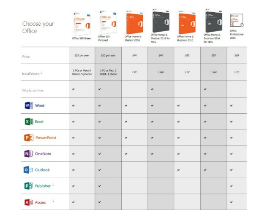
Task: Click Works on Mac checkmark for Home & Business Mac
Action: 205,89
